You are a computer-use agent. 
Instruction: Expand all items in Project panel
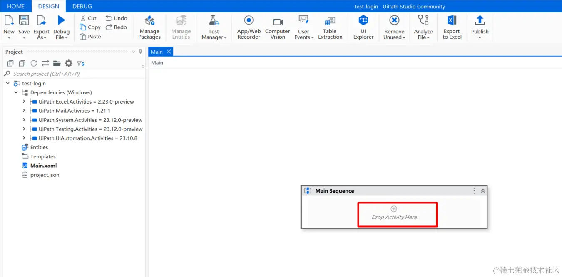coord(10,63)
